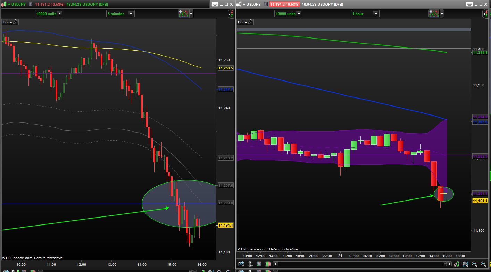
Task: Open the 5 minutes timeframe dropdown
Action: [120, 14]
